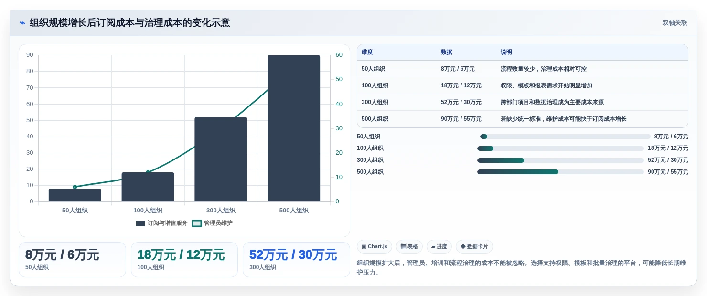707x296 pixels.
Task: Open the 8万元 / 6万元 data card
Action: (x=72, y=260)
